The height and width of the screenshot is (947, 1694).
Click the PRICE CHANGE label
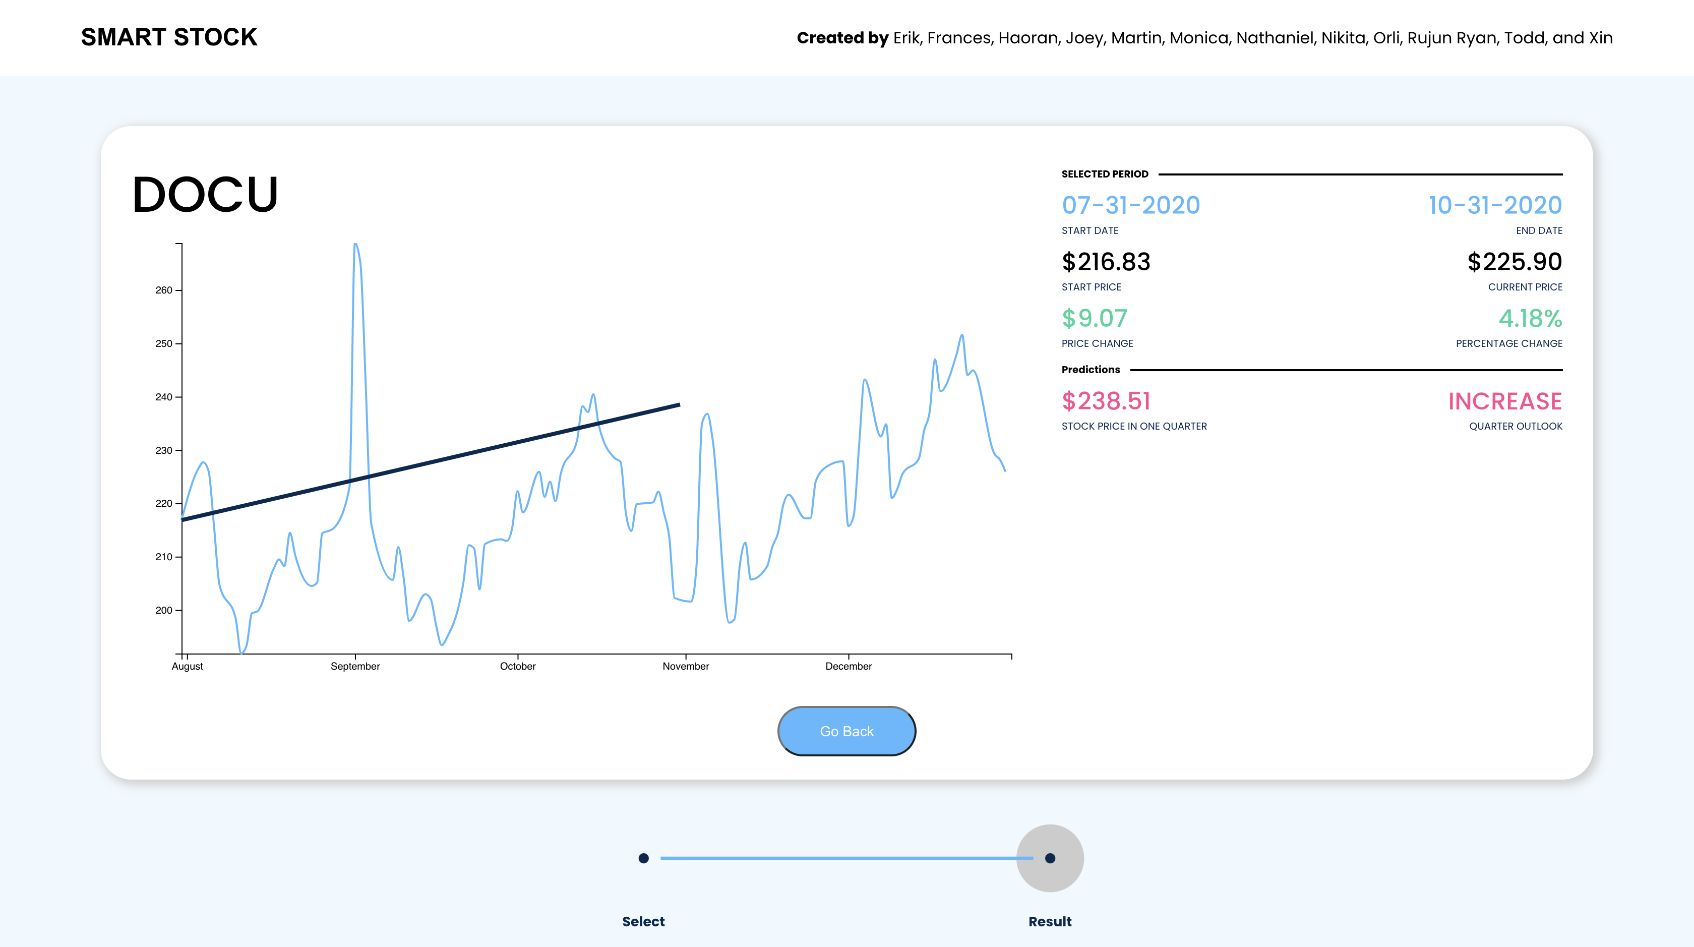pyautogui.click(x=1097, y=343)
